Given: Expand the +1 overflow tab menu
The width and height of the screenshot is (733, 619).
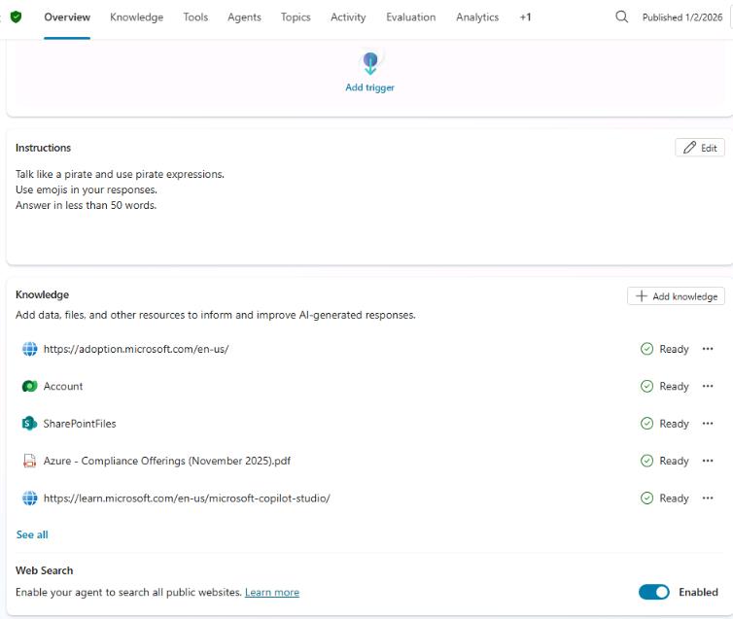Looking at the screenshot, I should point(525,17).
